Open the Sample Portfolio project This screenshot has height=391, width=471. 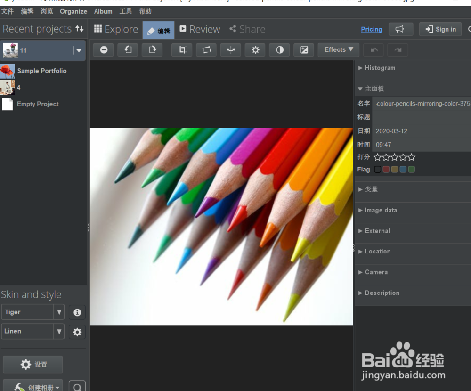coord(42,71)
